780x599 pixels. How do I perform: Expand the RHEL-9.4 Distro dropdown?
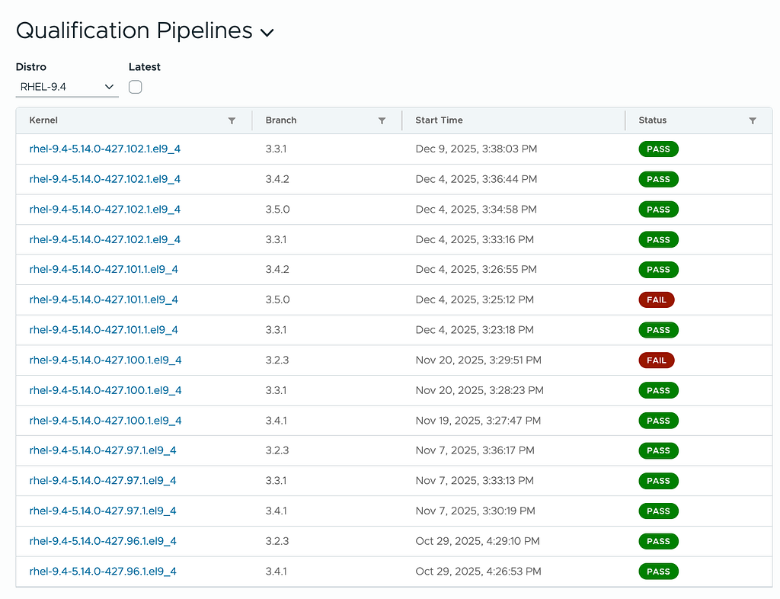pos(67,87)
